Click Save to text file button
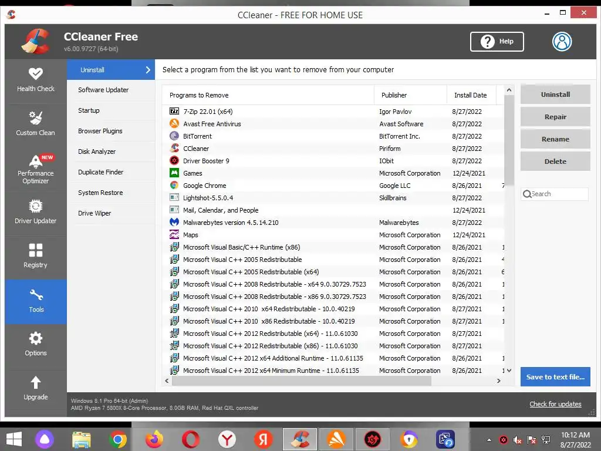Image resolution: width=601 pixels, height=451 pixels. [x=555, y=376]
